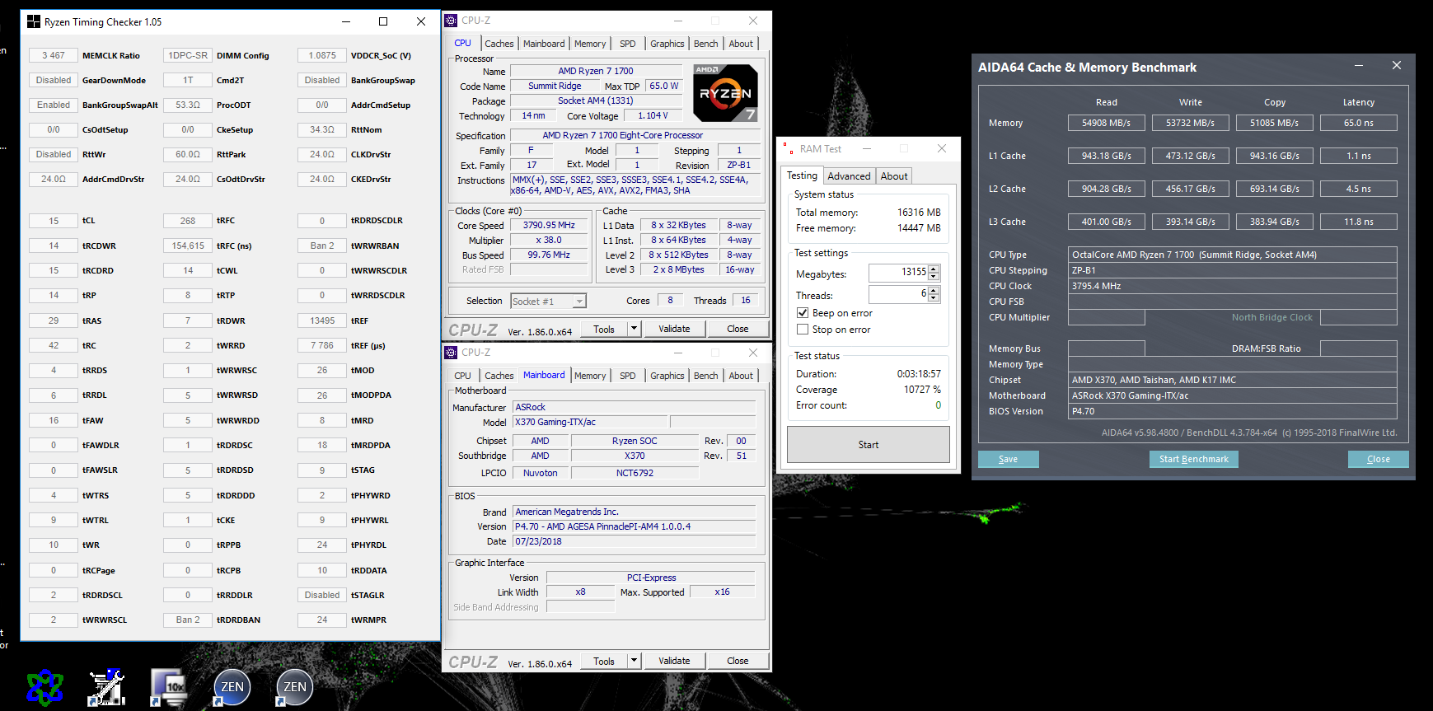Open SPD tab in Processor CPU-Z window
Image resolution: width=1433 pixels, height=711 pixels.
[628, 44]
